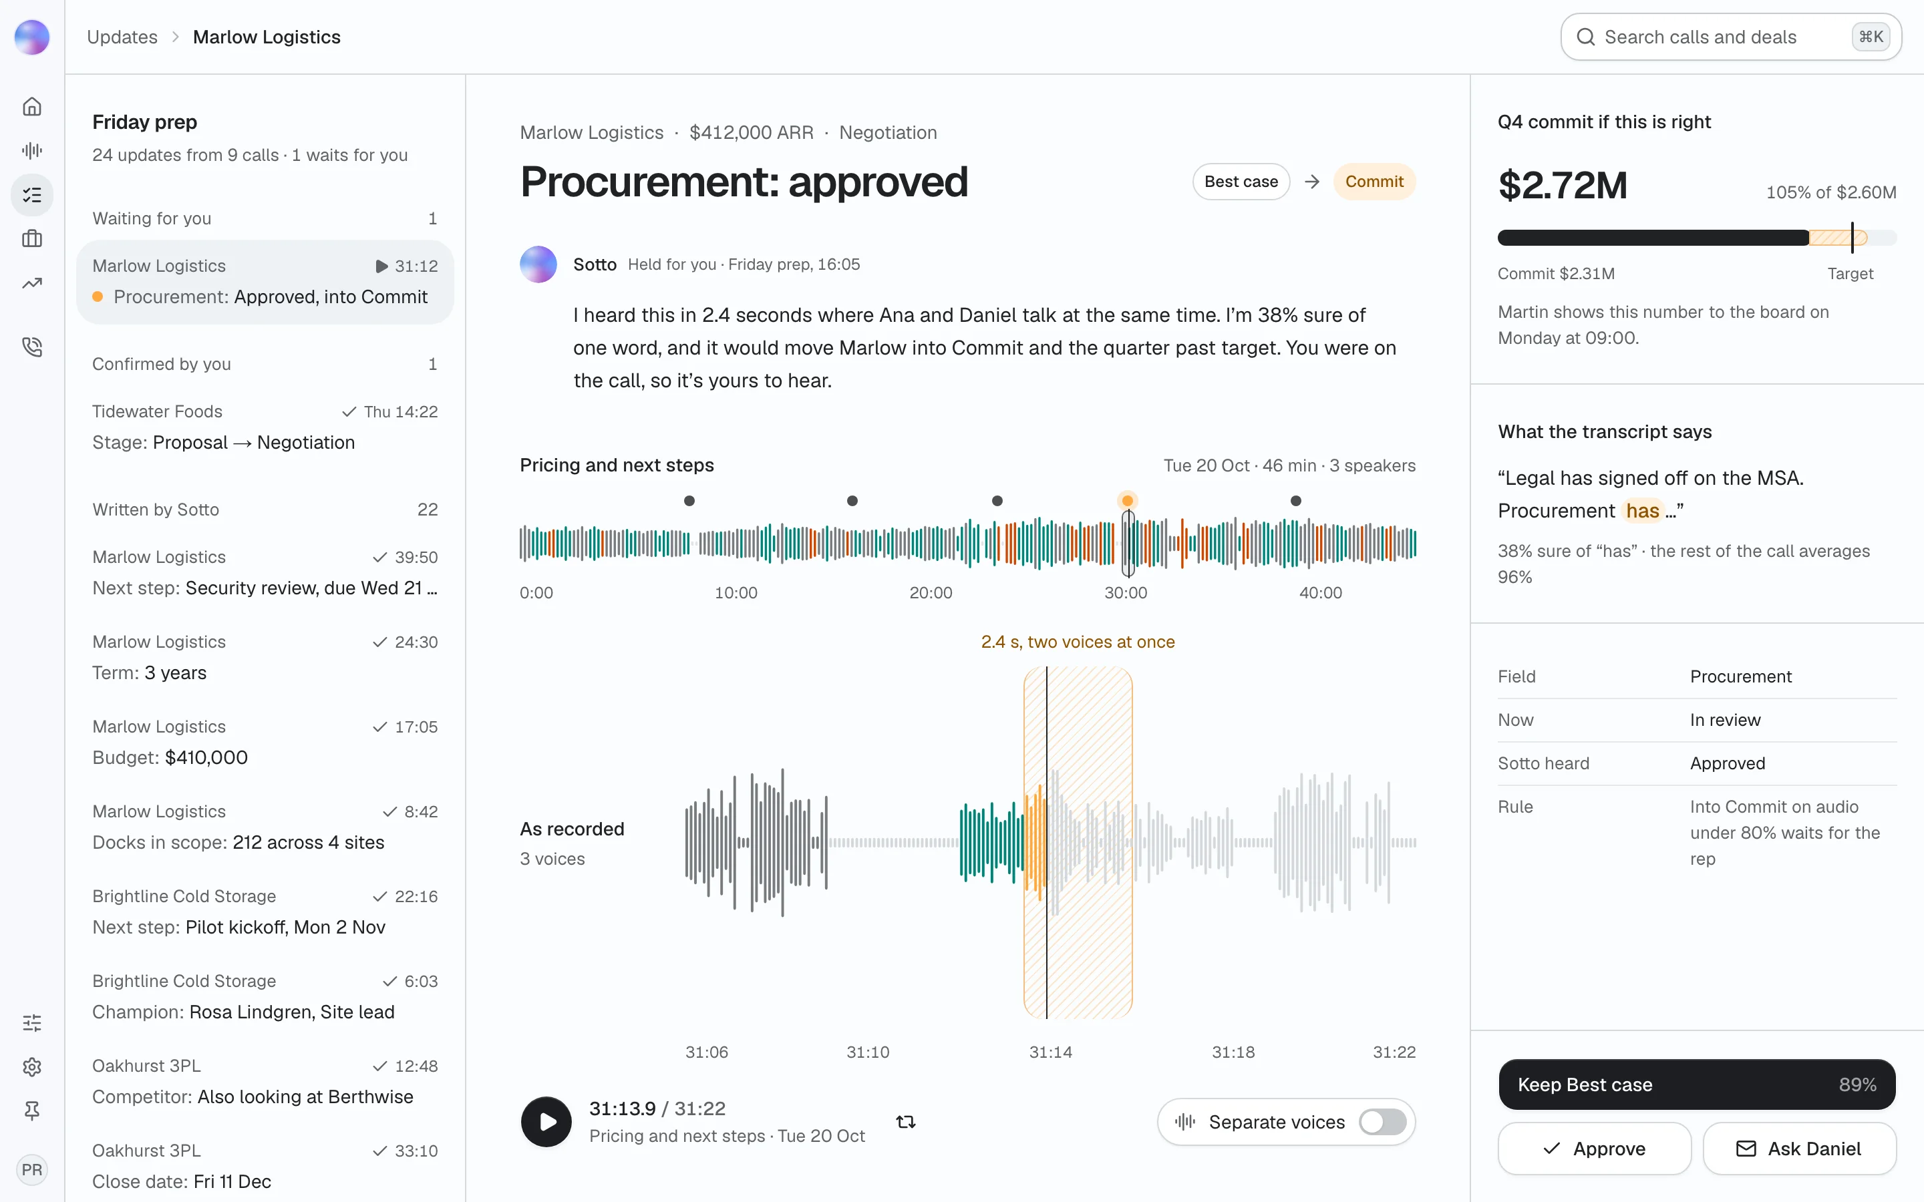
Task: Click the Confirmed by you section header
Action: [x=265, y=364]
